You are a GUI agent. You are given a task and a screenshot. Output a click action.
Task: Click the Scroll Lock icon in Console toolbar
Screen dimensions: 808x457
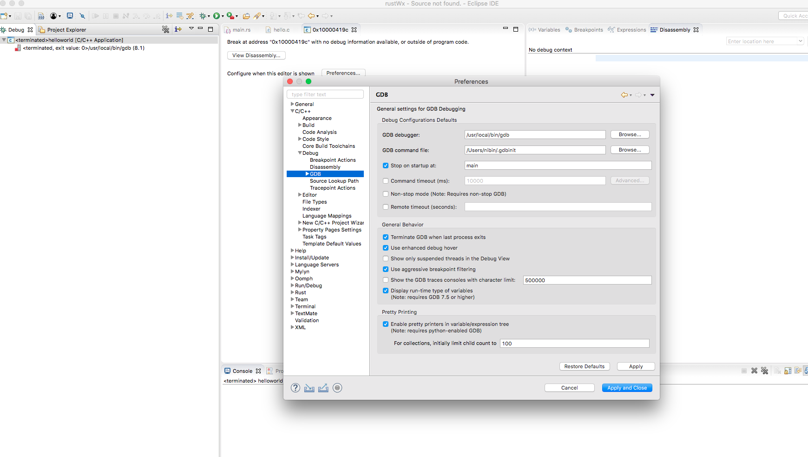[787, 371]
